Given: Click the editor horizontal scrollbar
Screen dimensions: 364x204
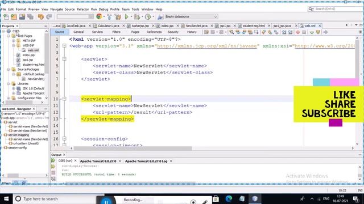Looking at the screenshot, I should pos(133,148).
